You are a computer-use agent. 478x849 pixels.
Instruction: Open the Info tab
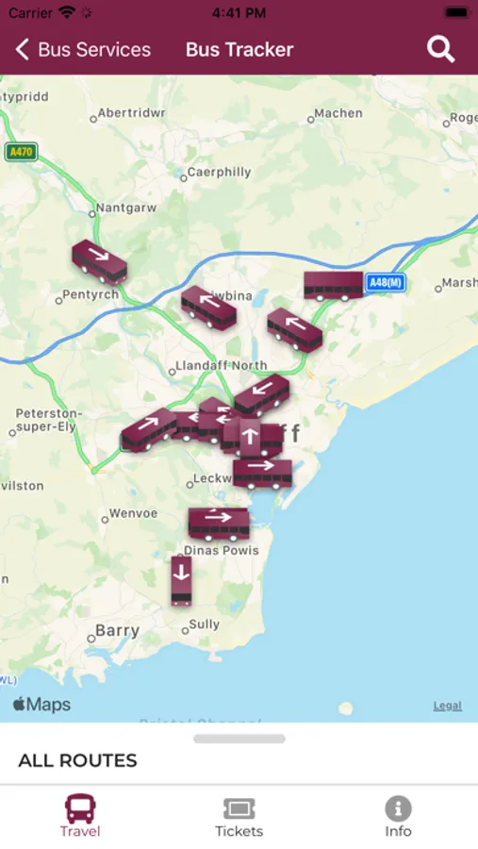[x=398, y=817]
